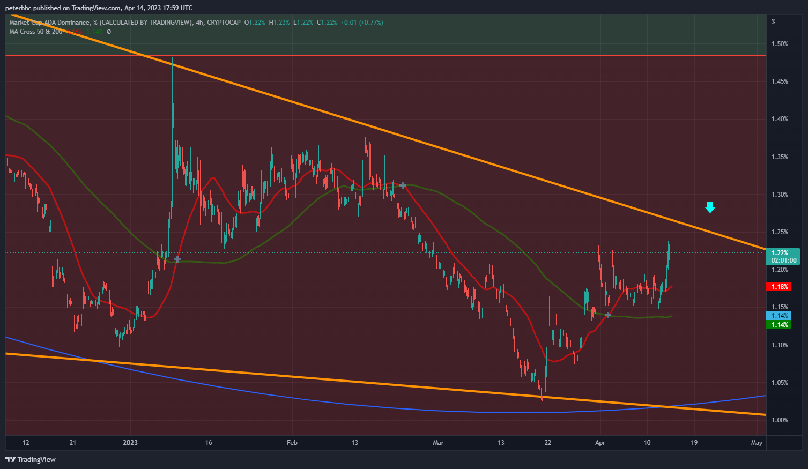Click the 1.10% price axis label

point(780,345)
